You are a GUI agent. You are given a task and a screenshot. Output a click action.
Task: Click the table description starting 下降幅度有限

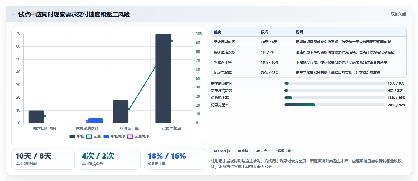tap(342, 62)
